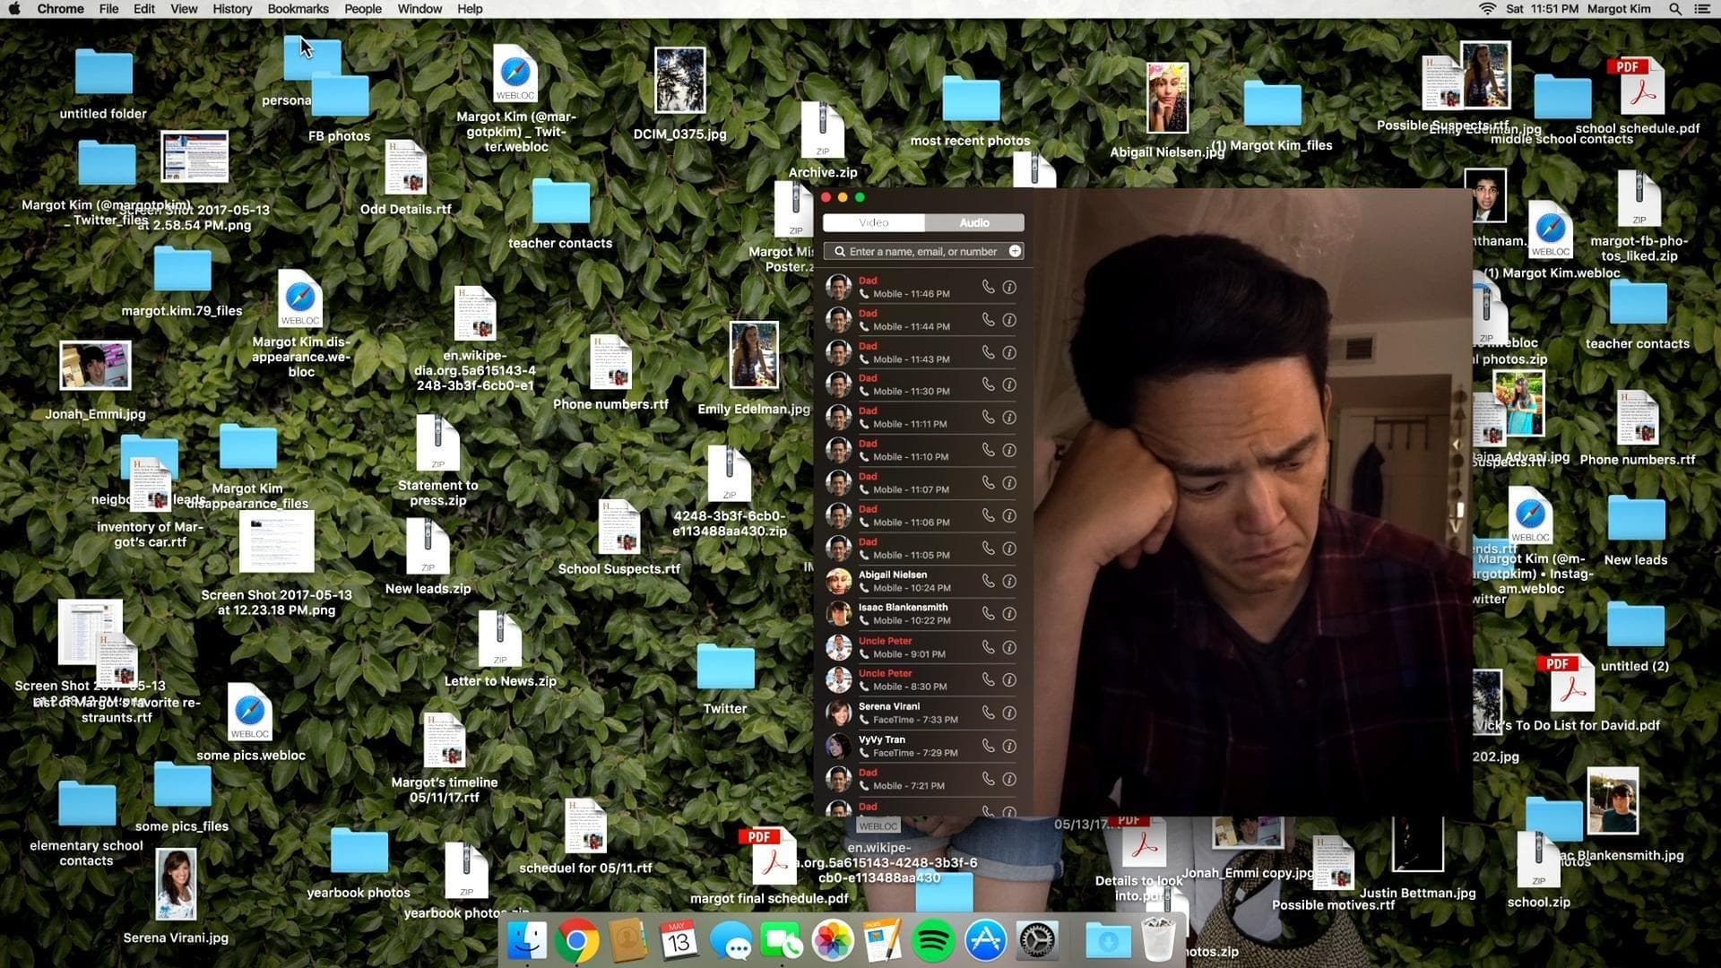Switch to the Audio tab
This screenshot has height=968, width=1721.
click(x=973, y=222)
